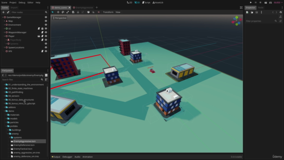Viewport: 284px width, 160px height.
Task: Open script attached to WaypointManager node
Action: [43, 32]
